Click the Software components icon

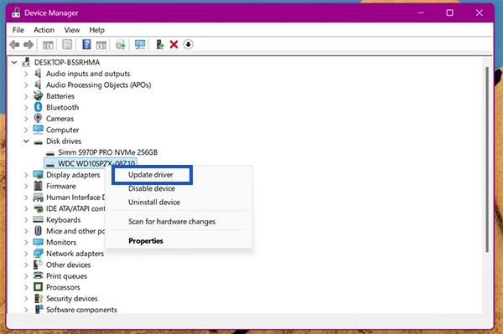[x=39, y=310]
